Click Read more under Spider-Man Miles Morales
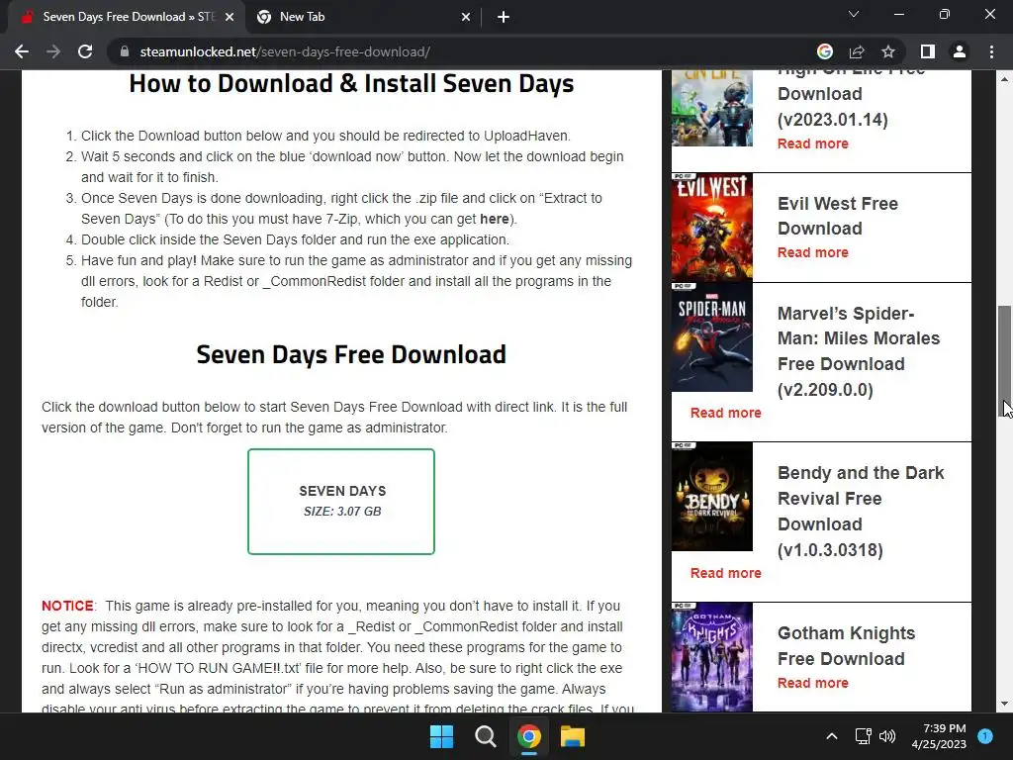 click(725, 413)
